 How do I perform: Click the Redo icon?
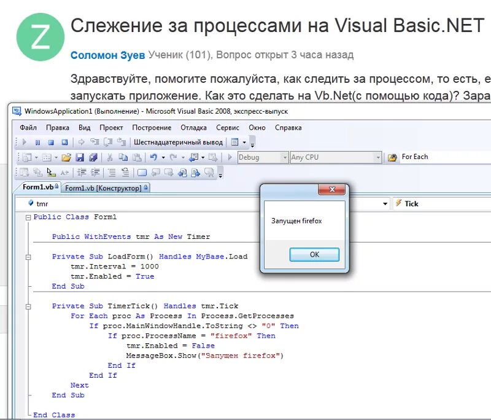click(x=173, y=157)
